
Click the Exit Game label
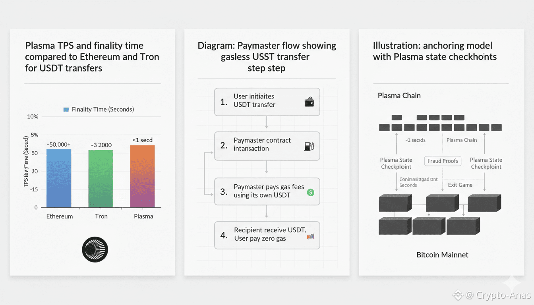[460, 185]
